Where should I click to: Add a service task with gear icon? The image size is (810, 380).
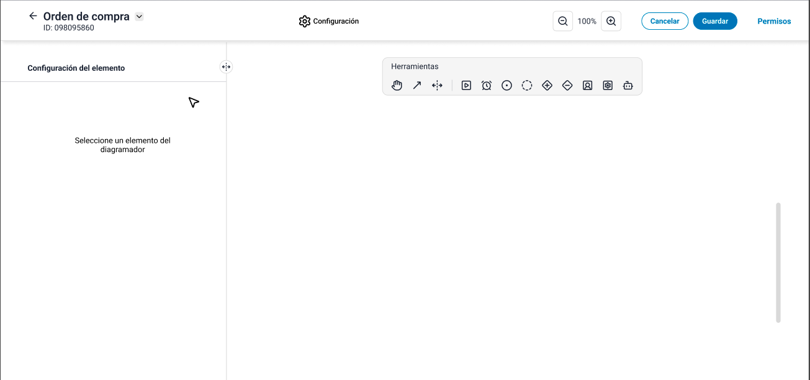608,86
